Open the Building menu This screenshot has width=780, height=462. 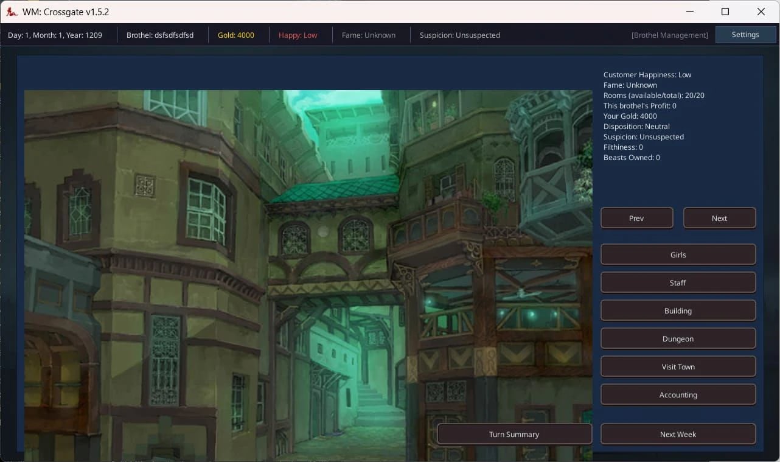pyautogui.click(x=678, y=310)
